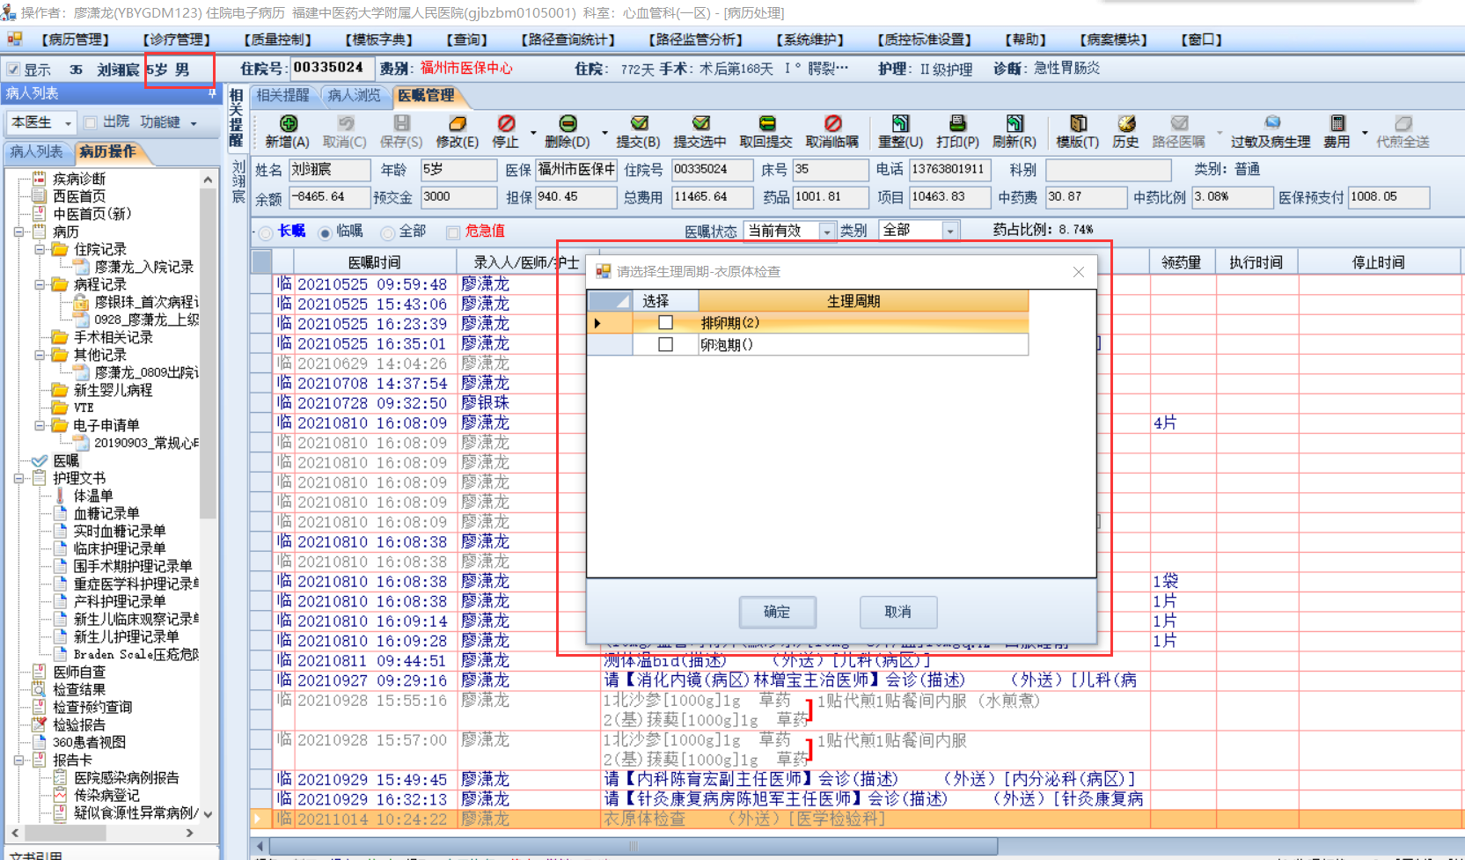
Task: Click the 路径医嘱 pathway order icon
Action: 1179,123
